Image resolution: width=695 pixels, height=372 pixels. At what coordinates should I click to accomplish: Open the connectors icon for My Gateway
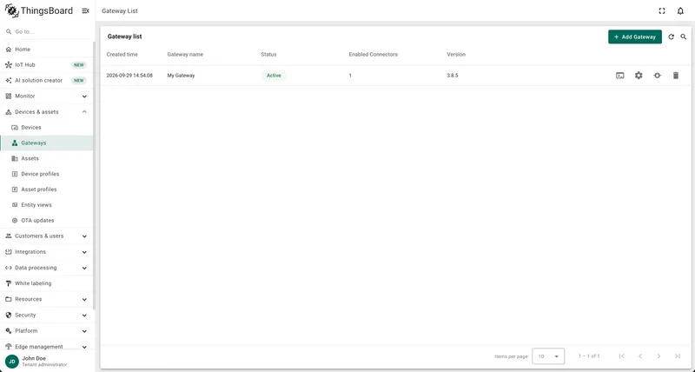pyautogui.click(x=657, y=76)
